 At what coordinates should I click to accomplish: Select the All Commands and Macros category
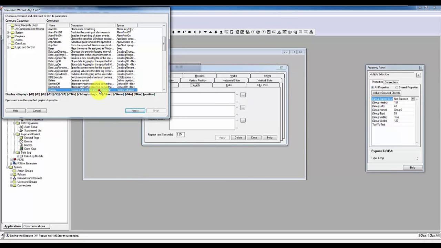30,29
